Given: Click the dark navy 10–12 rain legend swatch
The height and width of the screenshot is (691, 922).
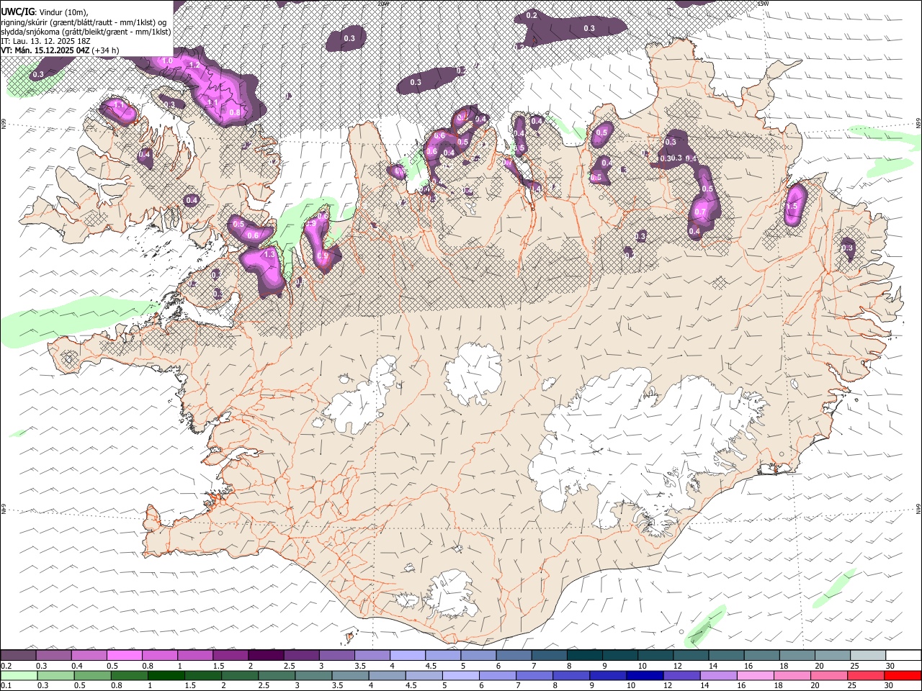Looking at the screenshot, I should (645, 676).
